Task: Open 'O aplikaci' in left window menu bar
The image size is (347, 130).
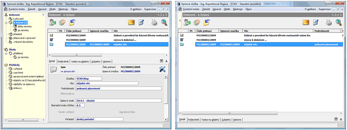Action: pyautogui.click(x=136, y=9)
